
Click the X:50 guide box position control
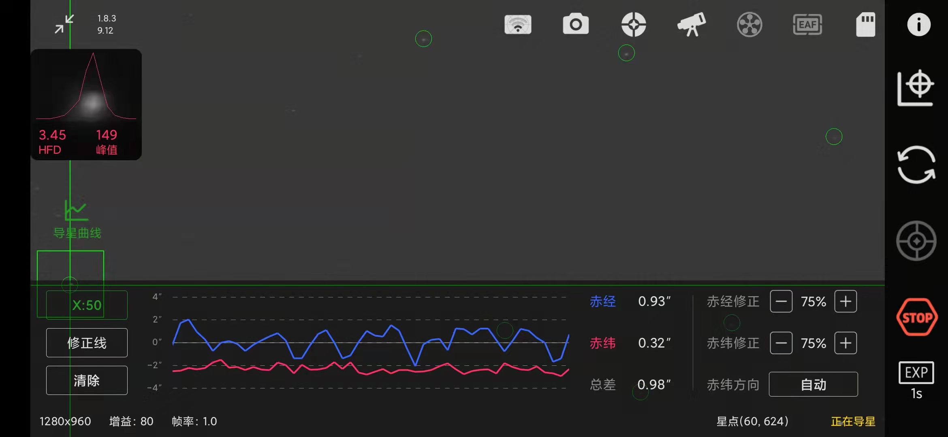click(x=86, y=305)
